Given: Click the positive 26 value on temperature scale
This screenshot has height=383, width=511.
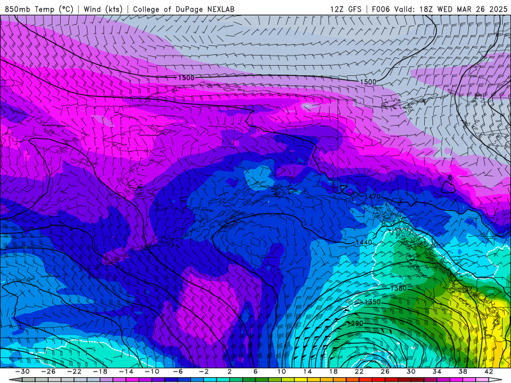Looking at the screenshot, I should pos(385,372).
